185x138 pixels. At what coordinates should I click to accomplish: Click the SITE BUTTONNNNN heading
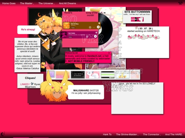137,12
